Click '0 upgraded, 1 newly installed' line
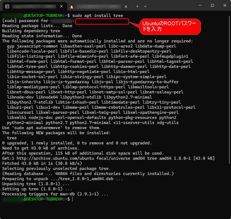This screenshot has width=231, height=219. pos(77,143)
